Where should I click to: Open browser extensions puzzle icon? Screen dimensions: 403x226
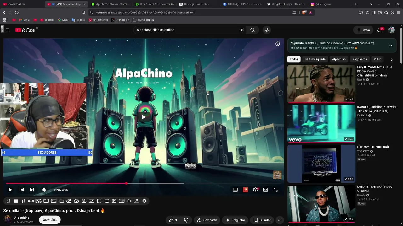click(x=361, y=13)
